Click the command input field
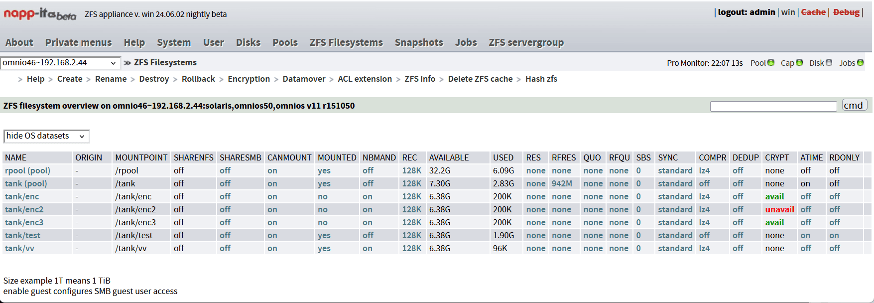874x303 pixels. [x=773, y=106]
